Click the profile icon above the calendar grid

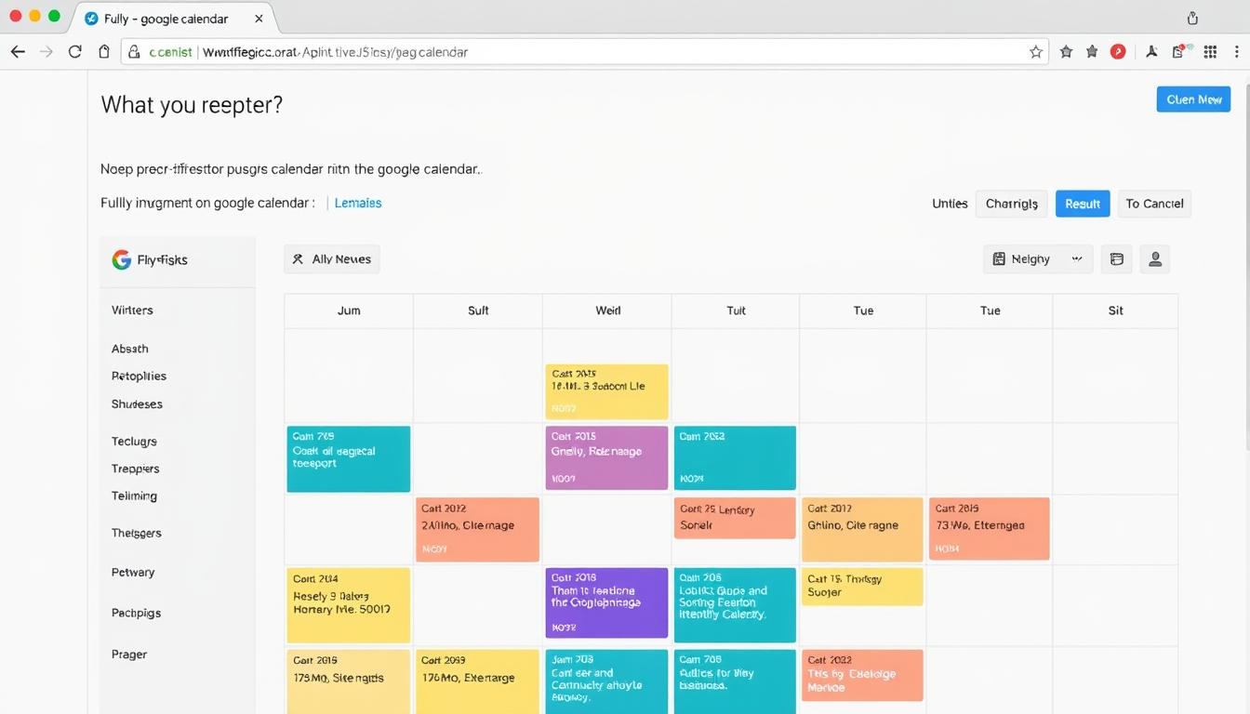1155,258
